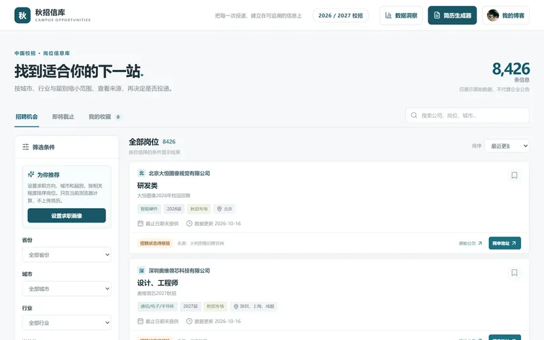Click the 岗位信息库 breadcrumb text

coord(56,53)
